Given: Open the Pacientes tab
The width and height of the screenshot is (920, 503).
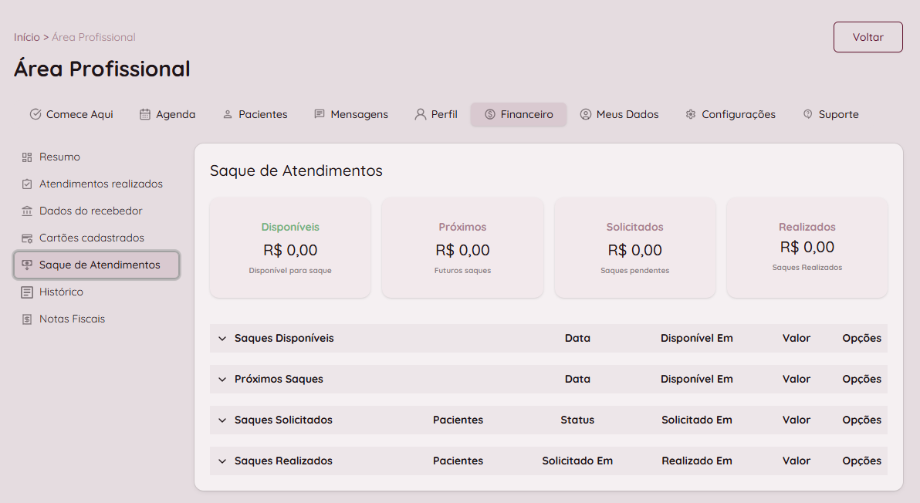Looking at the screenshot, I should point(255,114).
